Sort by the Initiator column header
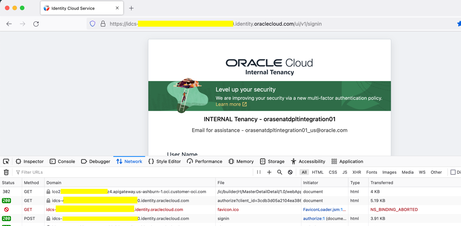The height and width of the screenshot is (226, 461). (325, 183)
